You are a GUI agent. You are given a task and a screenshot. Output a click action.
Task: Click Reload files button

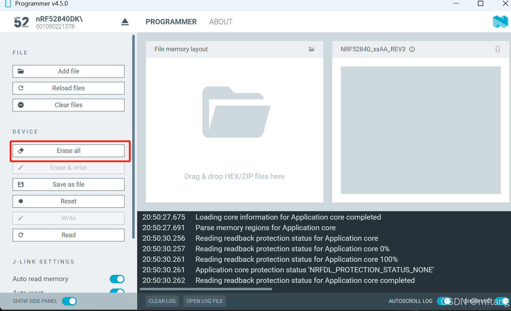pos(69,88)
